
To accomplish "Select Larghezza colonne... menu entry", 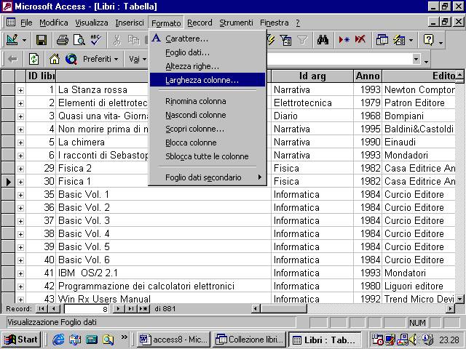I will [207, 80].
